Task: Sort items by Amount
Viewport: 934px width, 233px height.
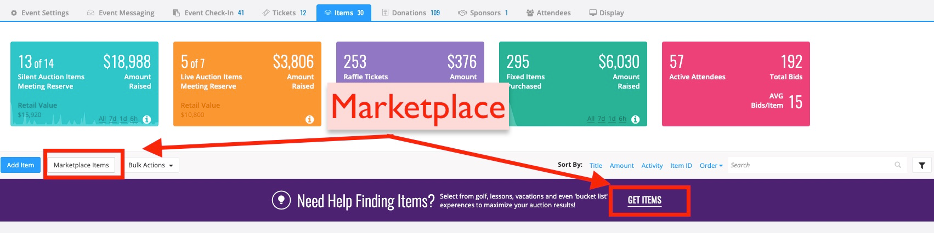Action: pyautogui.click(x=622, y=166)
